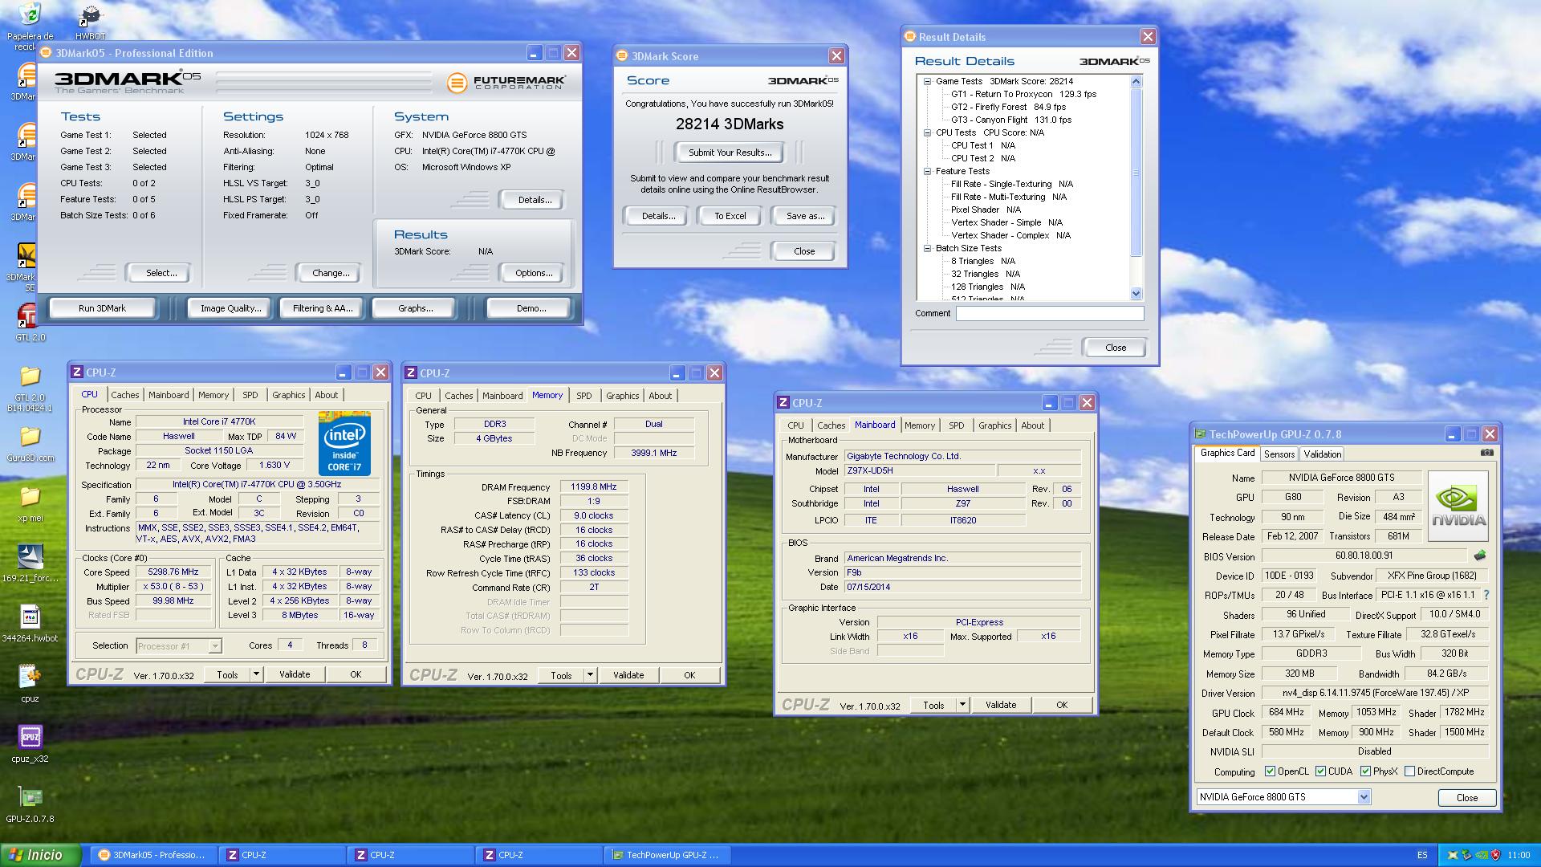1541x867 pixels.
Task: Select Pixel Shader row in Result Details
Action: [x=986, y=210]
